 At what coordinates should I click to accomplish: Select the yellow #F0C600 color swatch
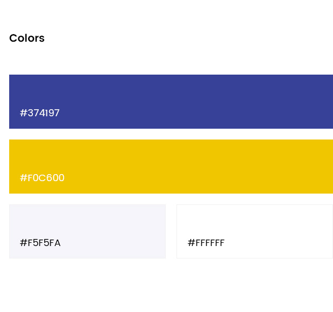pyautogui.click(x=171, y=167)
